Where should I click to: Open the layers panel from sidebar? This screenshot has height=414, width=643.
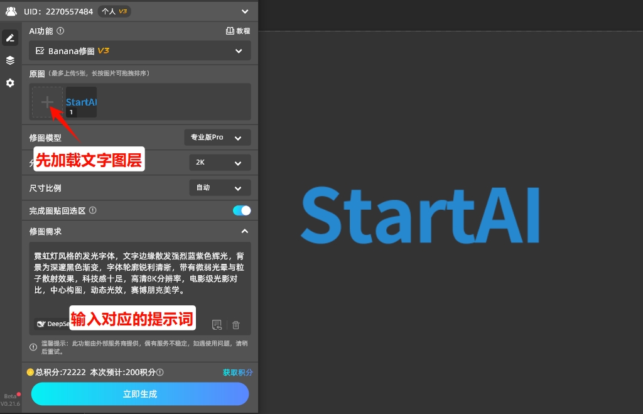[9, 60]
